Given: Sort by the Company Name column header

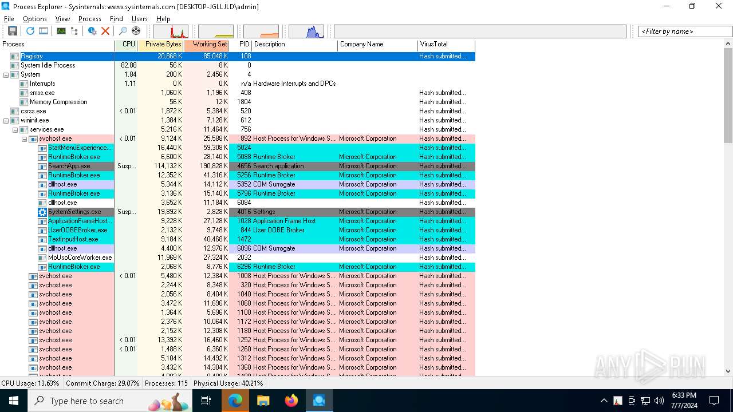Looking at the screenshot, I should coord(378,44).
